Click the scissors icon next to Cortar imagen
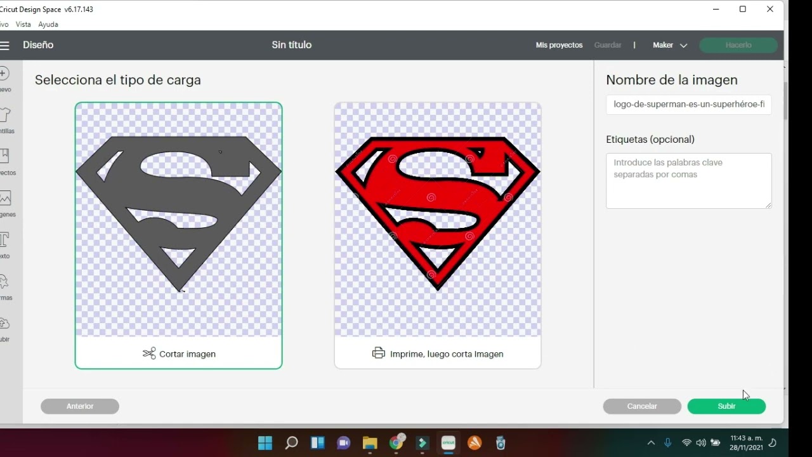Image resolution: width=812 pixels, height=457 pixels. (149, 354)
